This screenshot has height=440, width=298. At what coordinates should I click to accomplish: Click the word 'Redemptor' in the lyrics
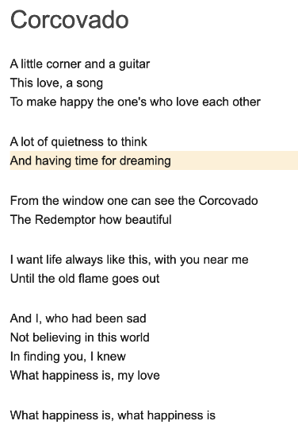65,219
